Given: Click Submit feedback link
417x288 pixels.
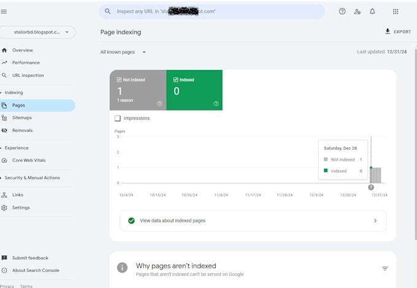Looking at the screenshot, I should pos(30,258).
